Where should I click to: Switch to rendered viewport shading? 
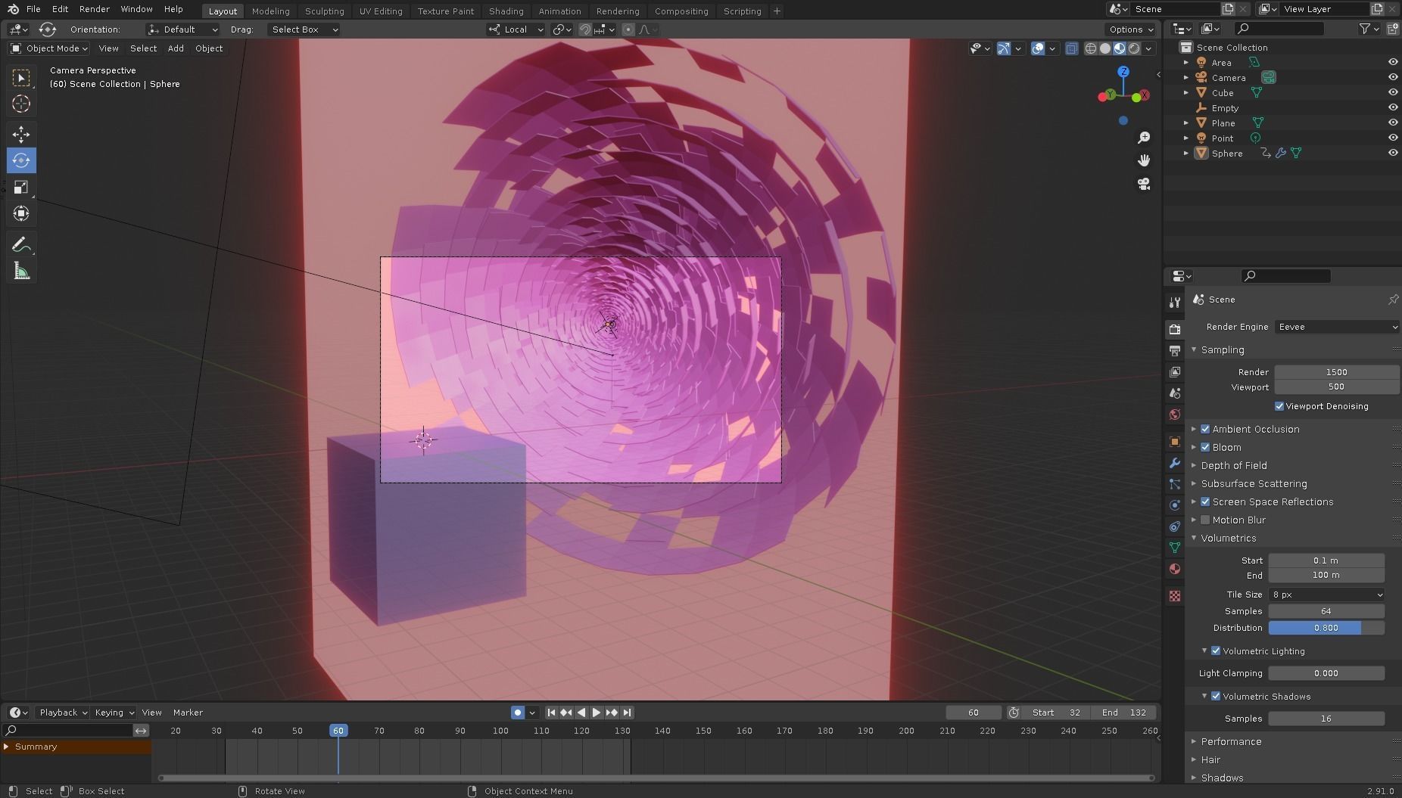coord(1134,48)
